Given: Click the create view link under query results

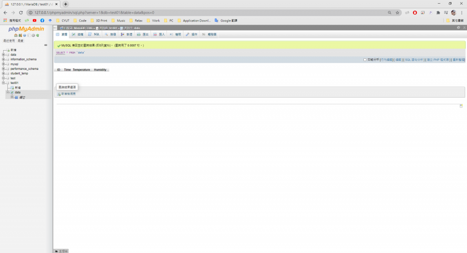Looking at the screenshot, I should point(67,94).
